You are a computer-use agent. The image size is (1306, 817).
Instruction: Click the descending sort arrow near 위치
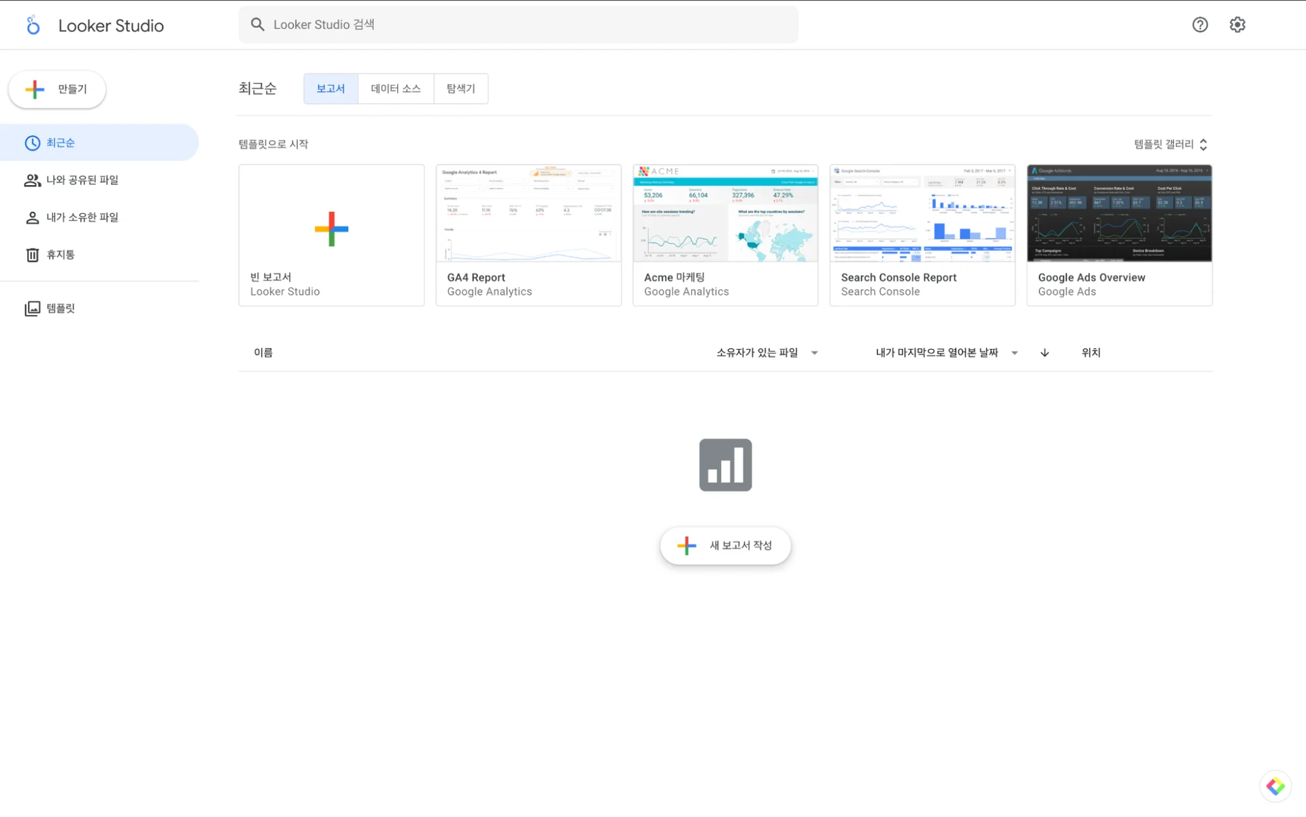pyautogui.click(x=1045, y=352)
